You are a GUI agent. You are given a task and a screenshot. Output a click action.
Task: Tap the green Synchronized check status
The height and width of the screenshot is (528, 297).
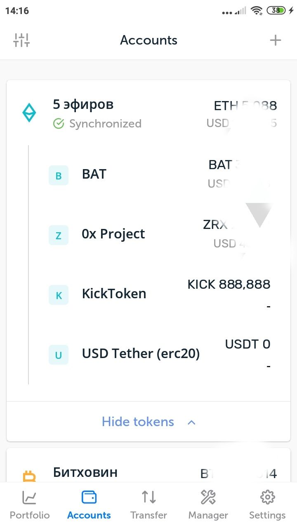point(97,124)
